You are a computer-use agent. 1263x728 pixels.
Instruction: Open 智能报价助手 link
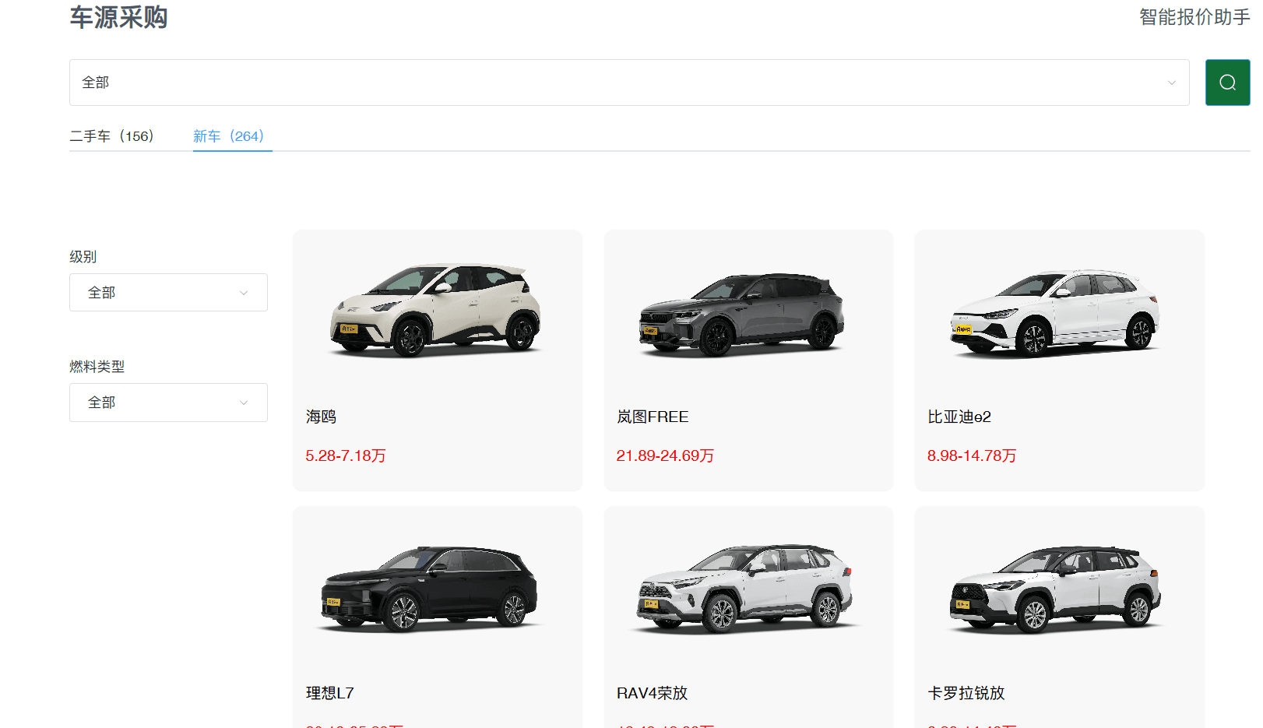(x=1194, y=17)
